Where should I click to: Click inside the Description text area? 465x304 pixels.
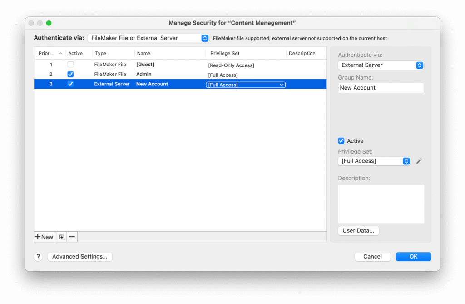381,204
